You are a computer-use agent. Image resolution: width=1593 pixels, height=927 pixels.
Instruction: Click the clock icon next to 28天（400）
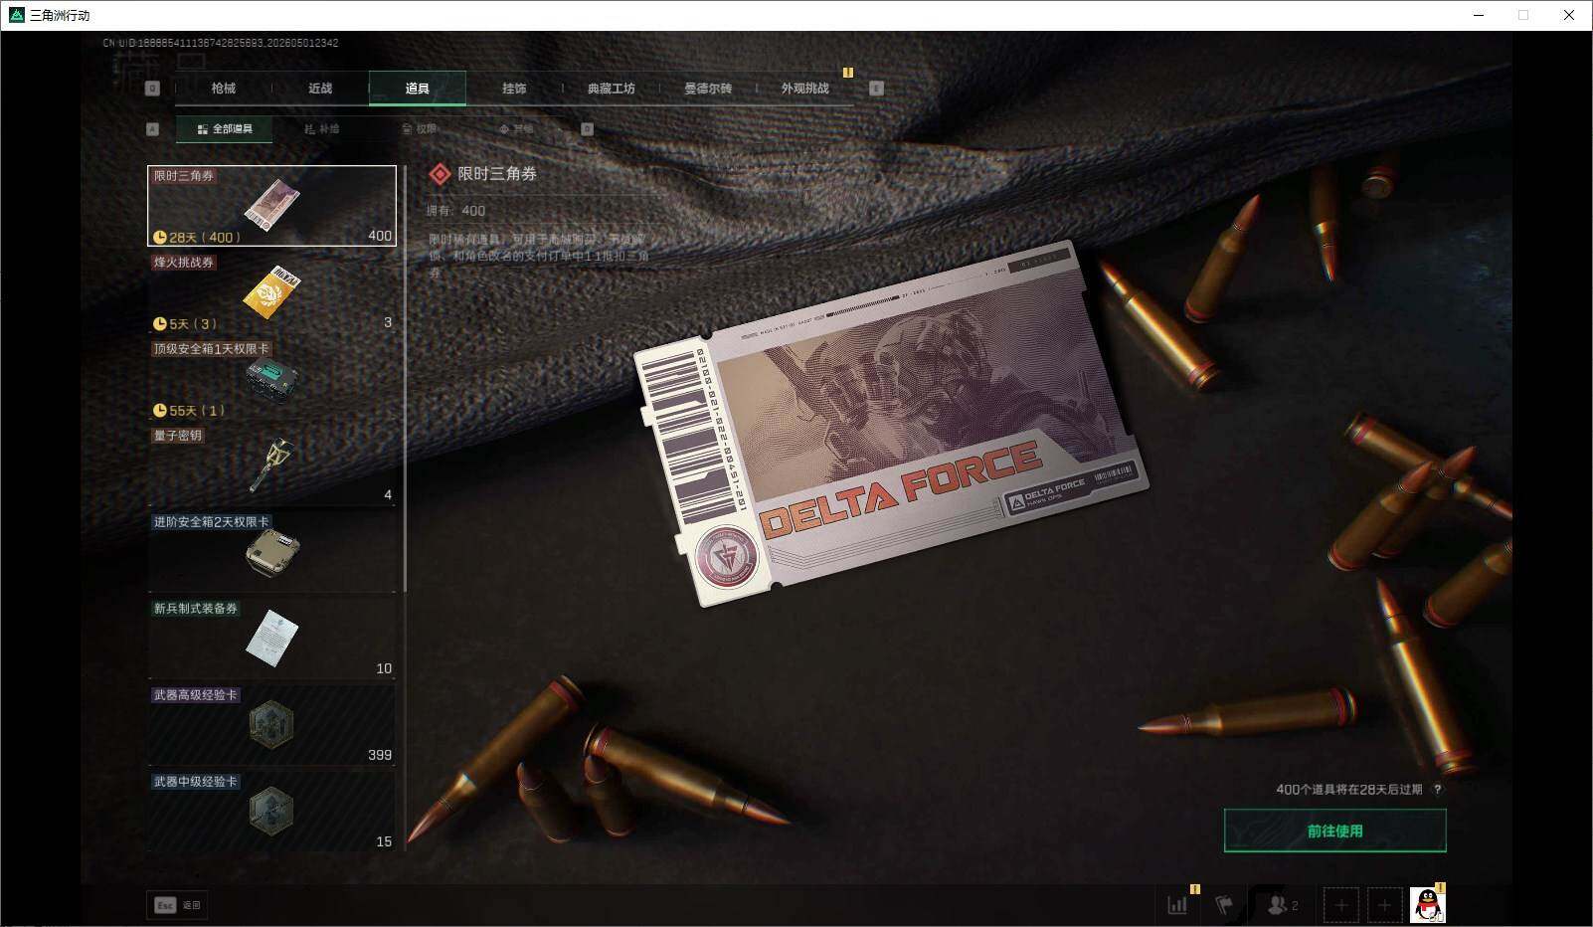click(159, 237)
